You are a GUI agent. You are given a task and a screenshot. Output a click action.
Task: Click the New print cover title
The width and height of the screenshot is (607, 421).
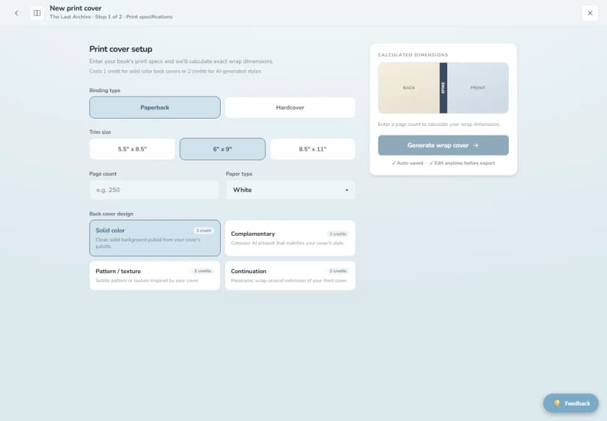(x=76, y=8)
